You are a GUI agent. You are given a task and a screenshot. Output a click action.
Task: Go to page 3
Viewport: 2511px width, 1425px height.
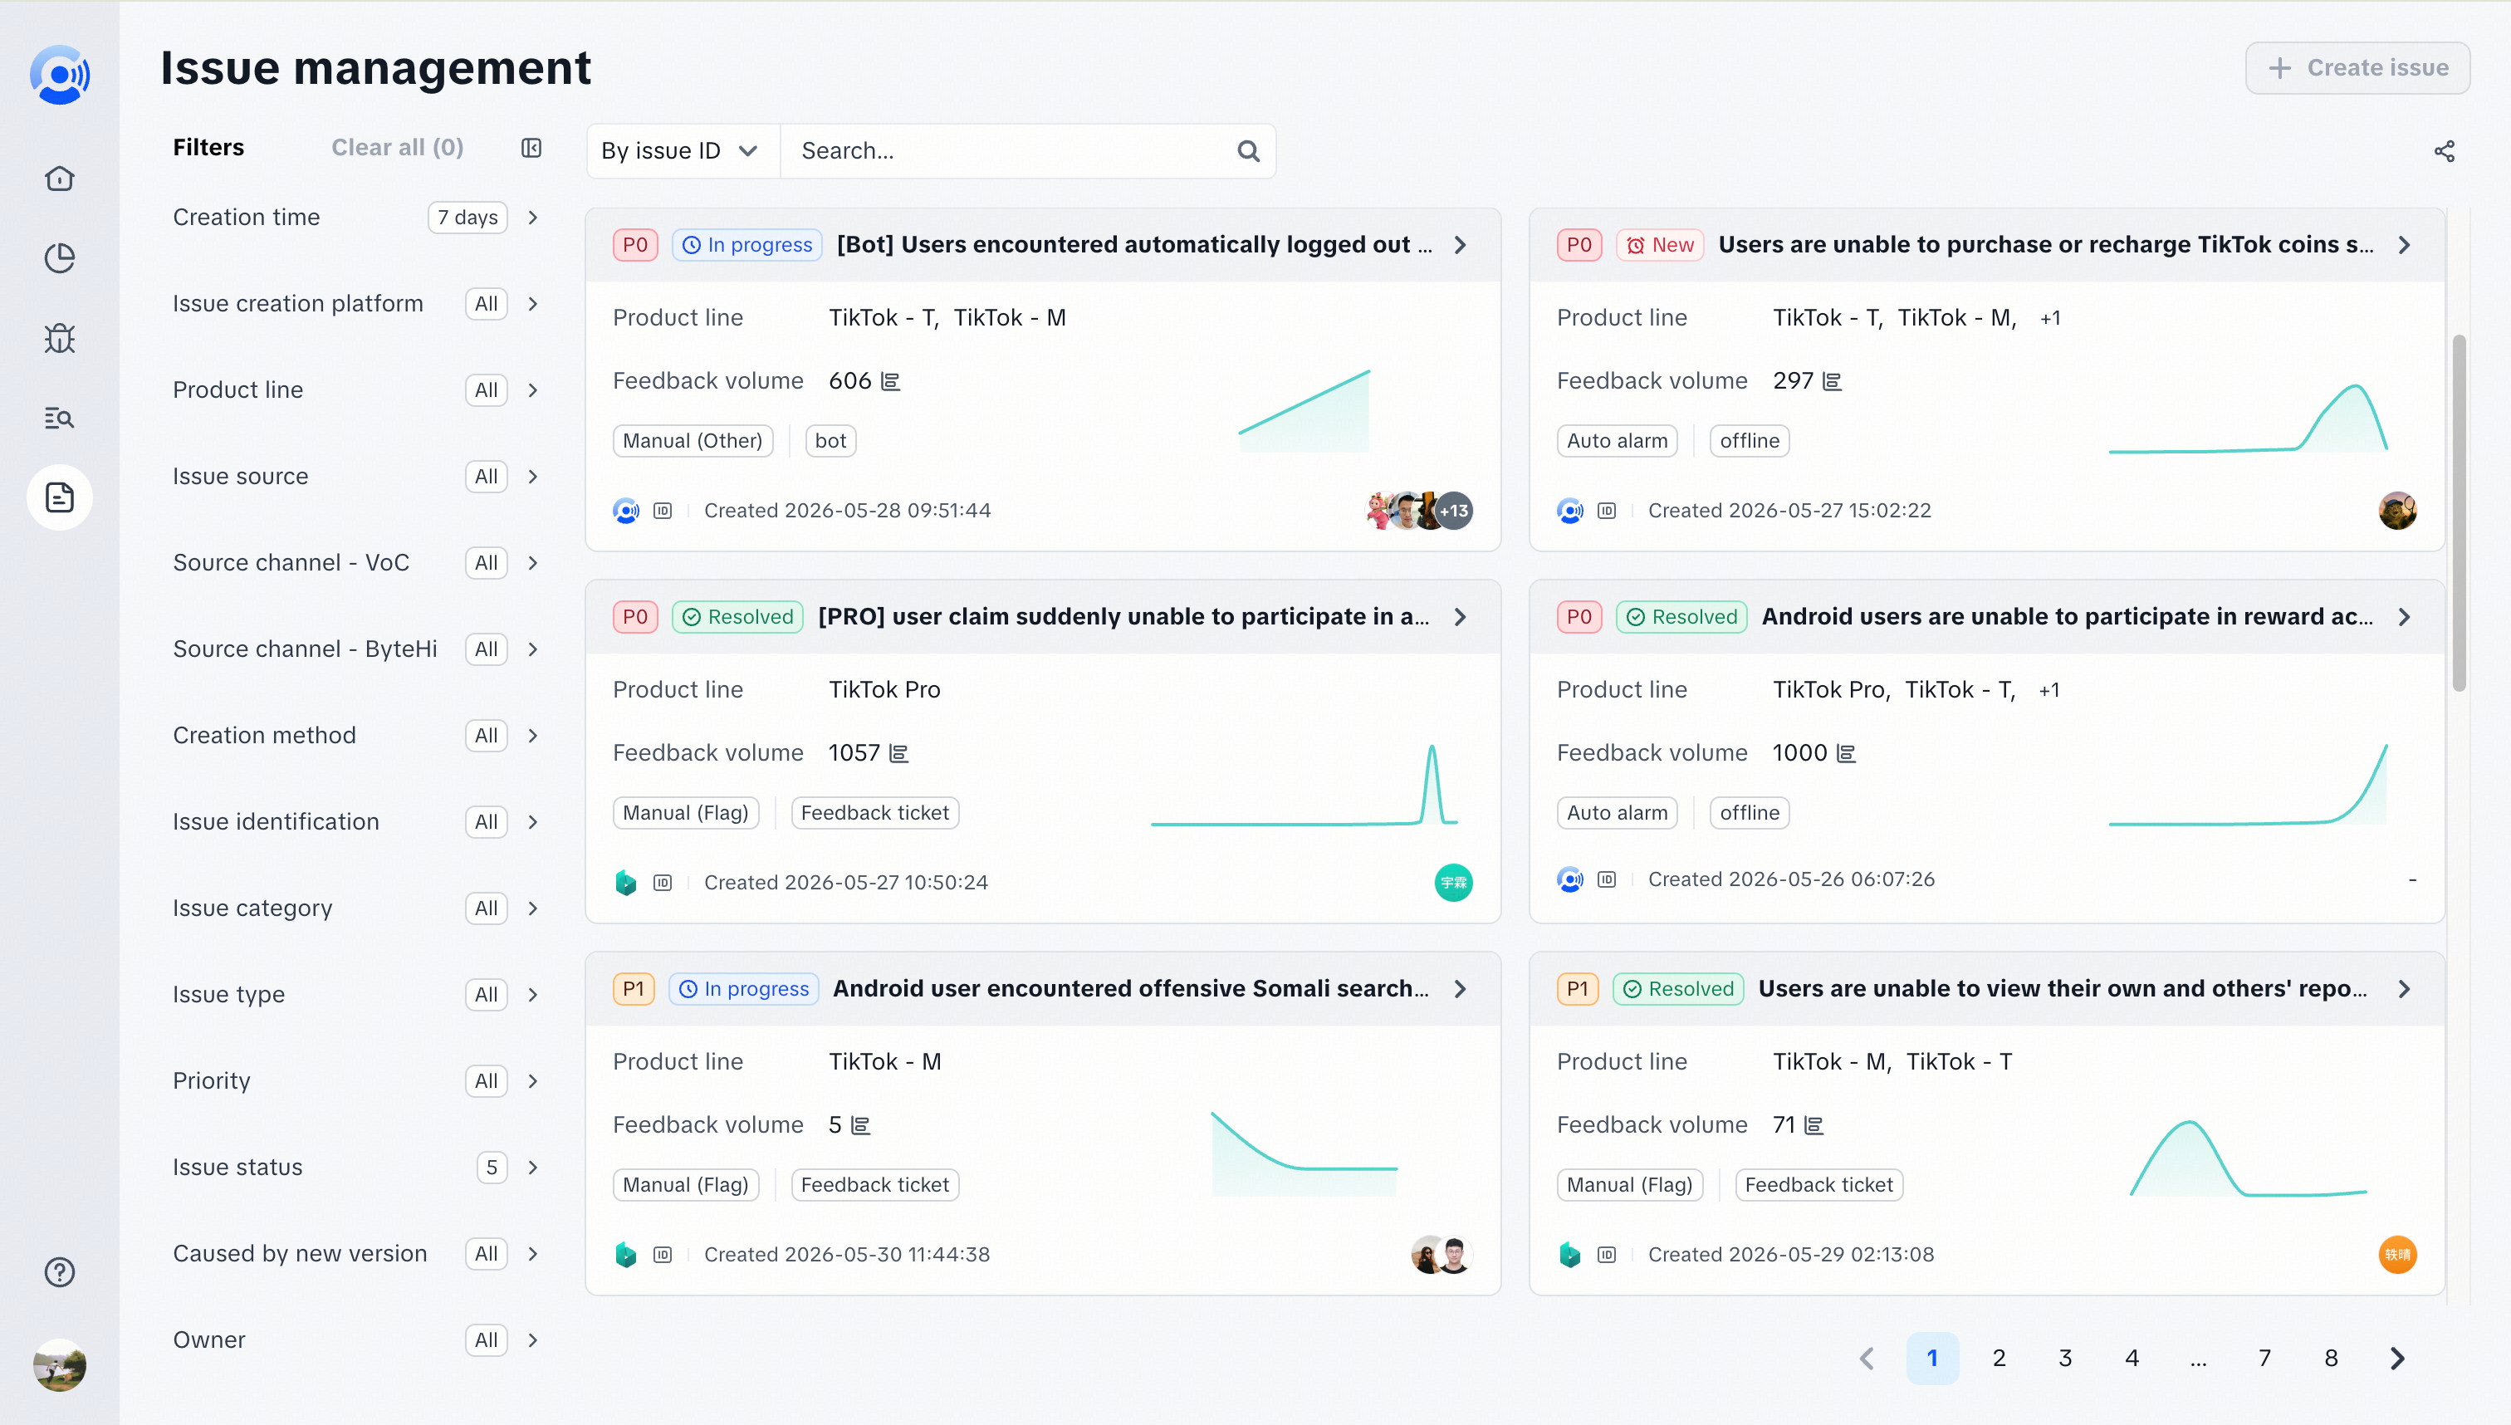coord(2065,1358)
